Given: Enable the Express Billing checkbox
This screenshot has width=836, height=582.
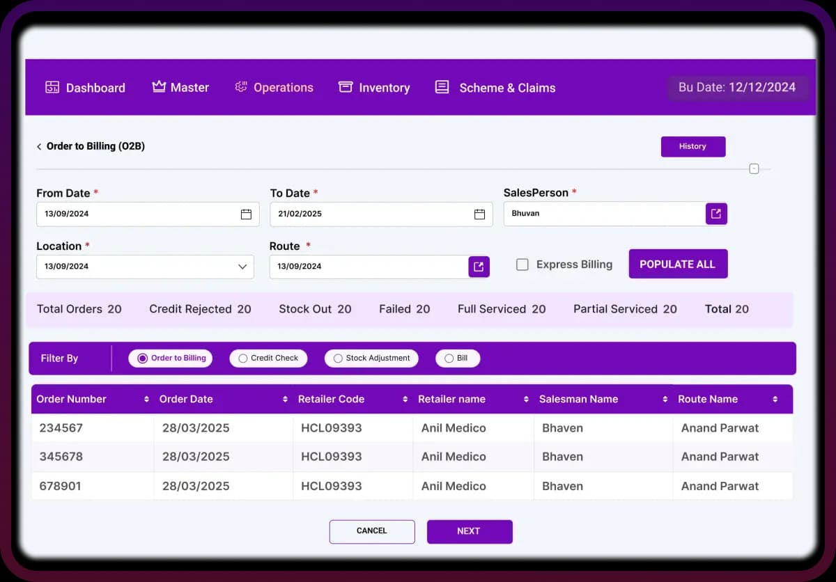Looking at the screenshot, I should [x=522, y=265].
